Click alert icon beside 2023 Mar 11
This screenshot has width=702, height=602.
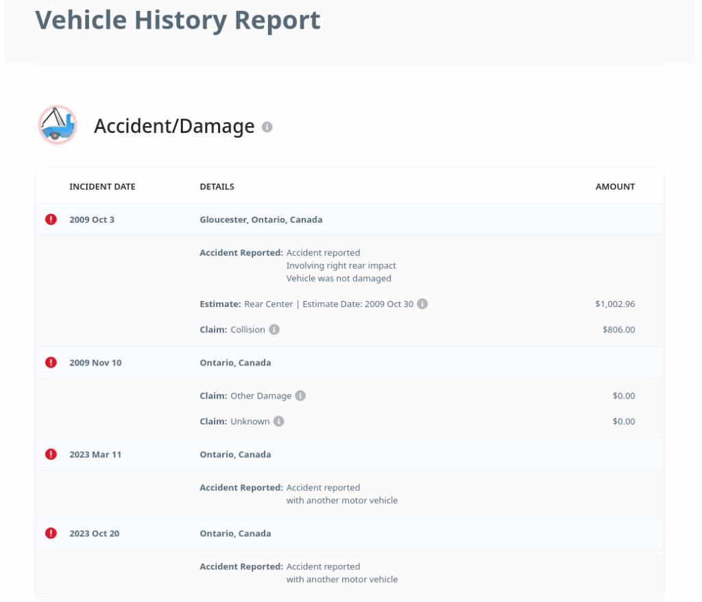pyautogui.click(x=51, y=454)
